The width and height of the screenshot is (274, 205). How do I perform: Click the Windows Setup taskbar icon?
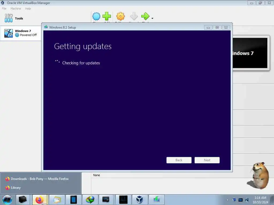click(x=156, y=200)
